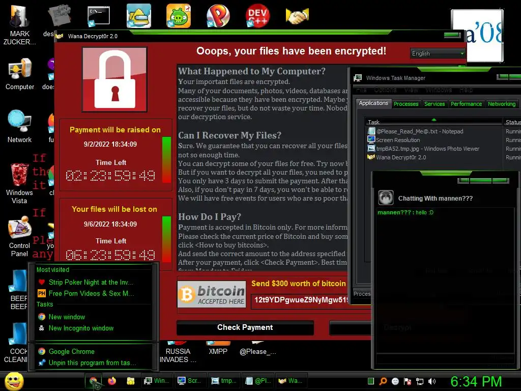Click the tmp... Photo Viewer taskbar button

pyautogui.click(x=224, y=381)
